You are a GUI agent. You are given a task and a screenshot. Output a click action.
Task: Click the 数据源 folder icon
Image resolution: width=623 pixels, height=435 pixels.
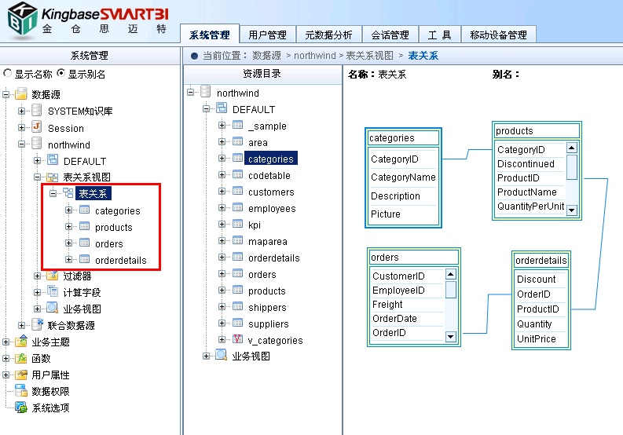(x=21, y=93)
